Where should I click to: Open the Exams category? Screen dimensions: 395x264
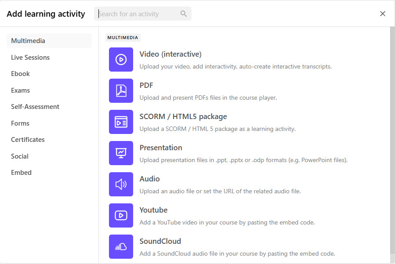21,90
